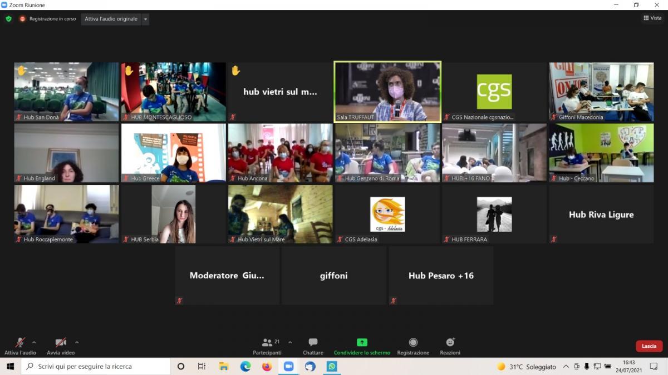The width and height of the screenshot is (668, 375).
Task: Leave the meeting with Lascia
Action: pos(649,346)
